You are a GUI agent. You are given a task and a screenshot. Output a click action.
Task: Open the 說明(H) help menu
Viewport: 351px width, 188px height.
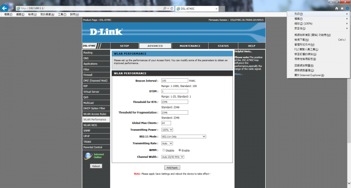coord(74,15)
